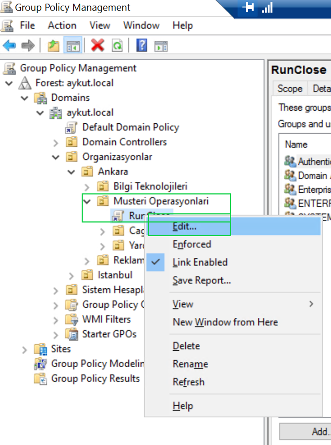The width and height of the screenshot is (331, 445).
Task: Select Bilgi Teknolojileri tree item
Action: point(150,186)
